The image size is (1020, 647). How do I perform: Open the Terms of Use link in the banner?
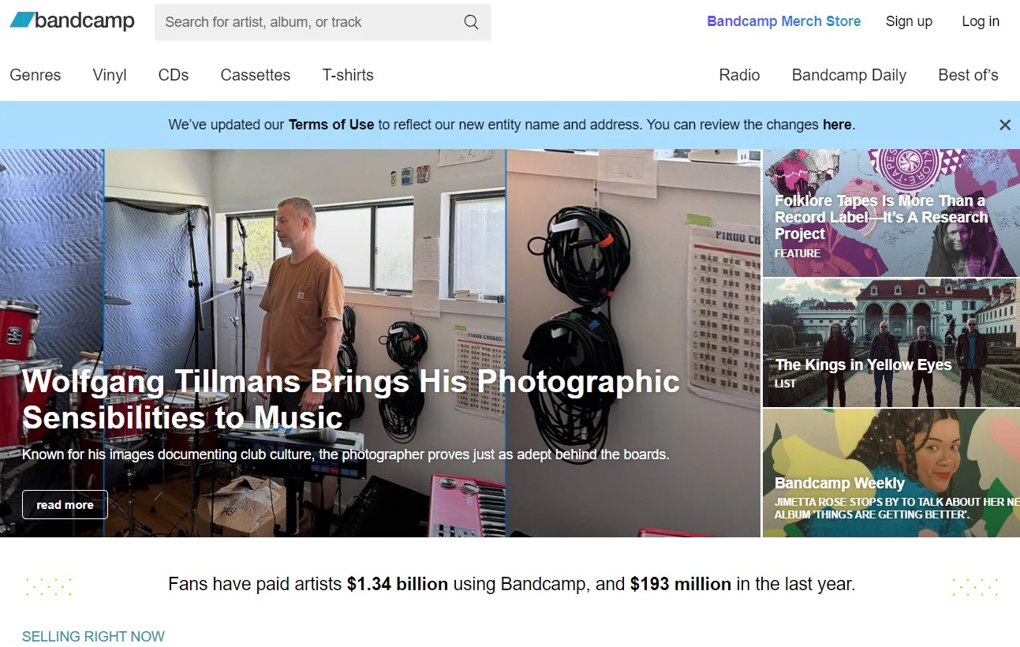click(331, 125)
